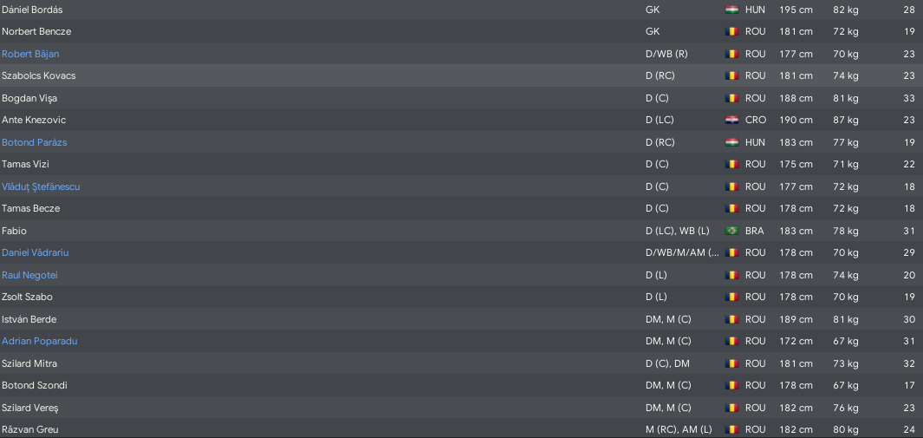Click the Brazil flag in Fabio's row

tap(731, 231)
